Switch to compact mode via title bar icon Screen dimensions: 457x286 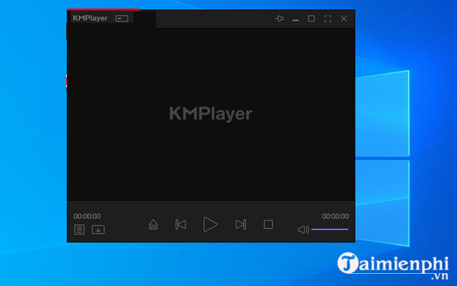coord(122,18)
